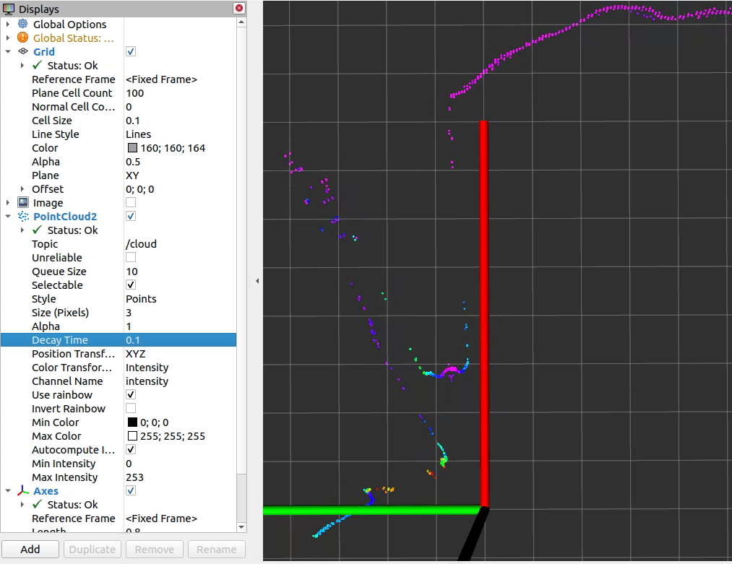
Task: Click the PointCloud2 display icon
Action: point(22,217)
